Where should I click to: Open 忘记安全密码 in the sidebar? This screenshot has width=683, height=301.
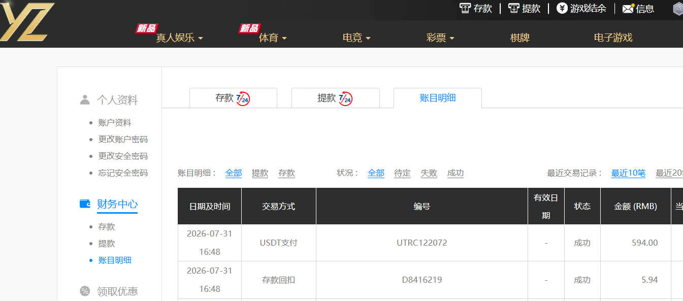coord(123,173)
